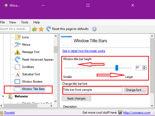Click the Winaero W logo in the status bar

click(120, 113)
